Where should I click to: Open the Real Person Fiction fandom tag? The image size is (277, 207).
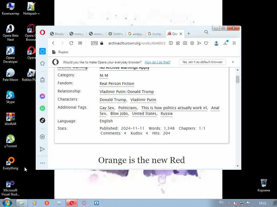[x=117, y=84]
